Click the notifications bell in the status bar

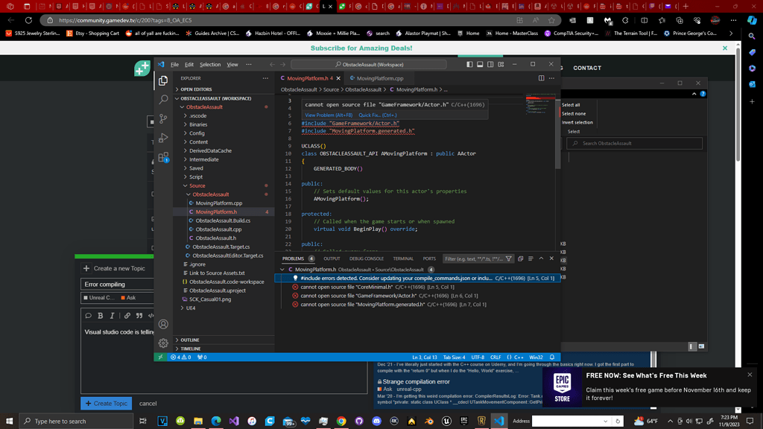[552, 357]
